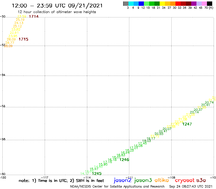
Task: Select the purple swatch in the color legend
Action: (194, 3)
